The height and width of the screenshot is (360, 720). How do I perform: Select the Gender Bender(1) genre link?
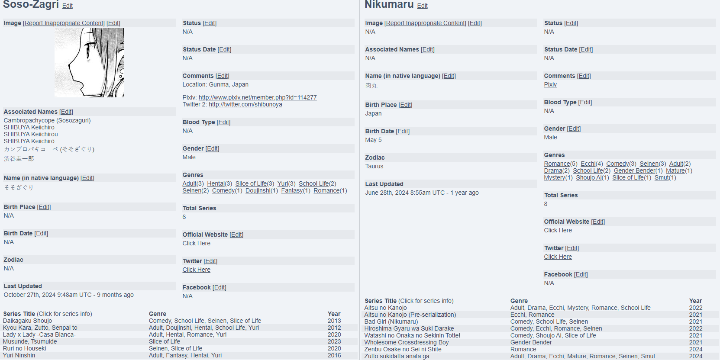pos(638,170)
